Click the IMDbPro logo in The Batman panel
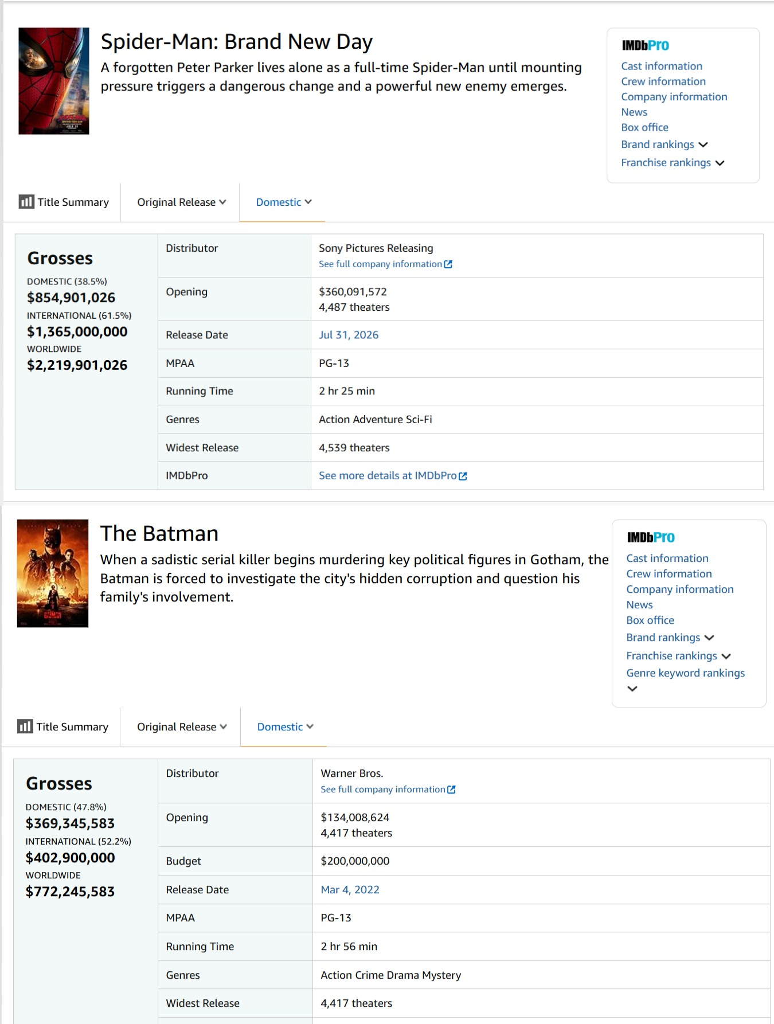The image size is (774, 1024). (x=651, y=537)
